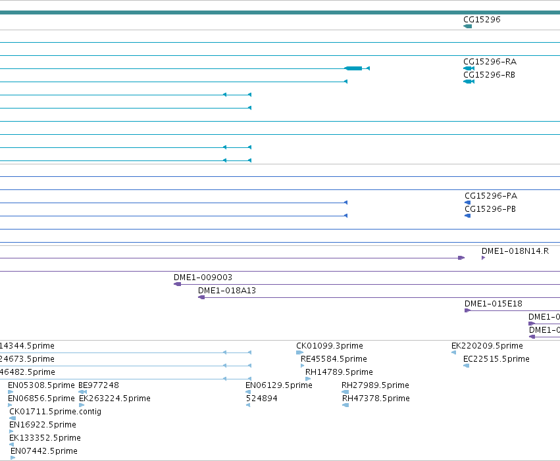Click the BE977248 EST glyph
Screen dimensions: 560x461
(82, 393)
